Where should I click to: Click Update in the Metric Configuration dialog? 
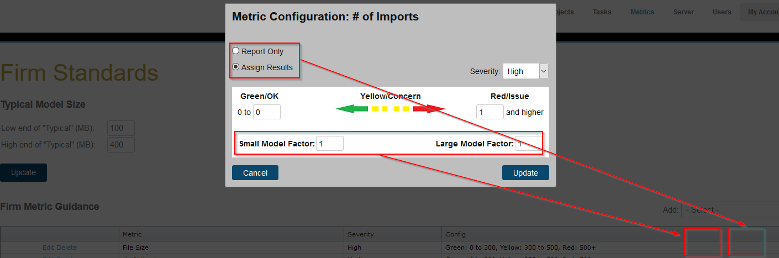(x=525, y=173)
